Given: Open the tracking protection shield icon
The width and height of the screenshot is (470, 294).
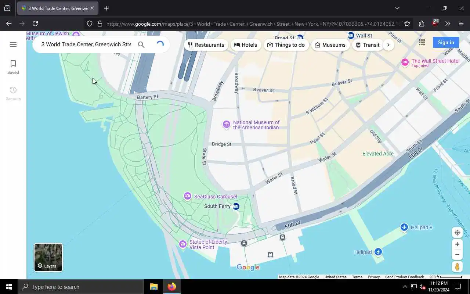Looking at the screenshot, I should 90,24.
